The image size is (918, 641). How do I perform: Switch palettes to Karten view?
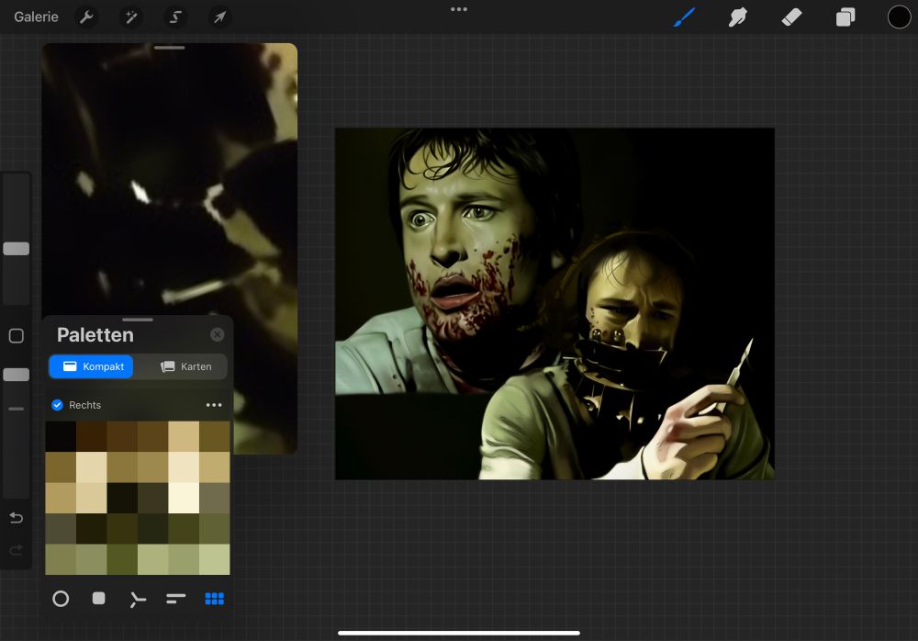(x=185, y=366)
